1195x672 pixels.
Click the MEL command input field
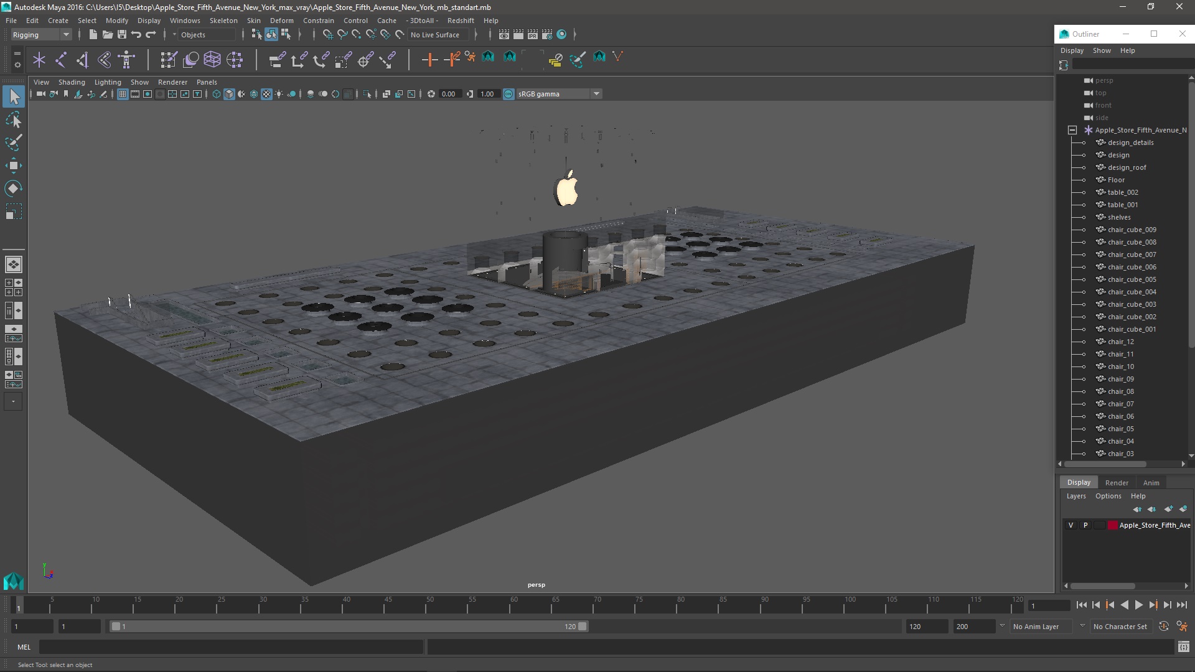[231, 647]
